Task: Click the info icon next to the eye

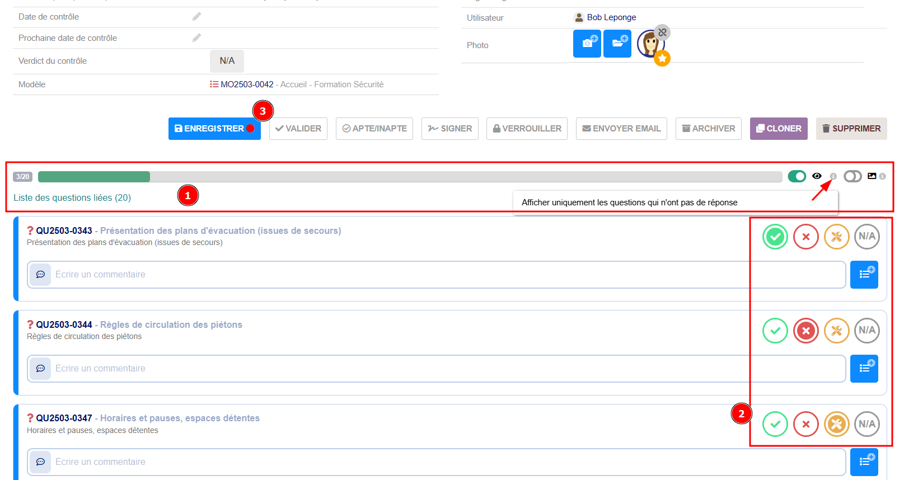Action: 833,176
